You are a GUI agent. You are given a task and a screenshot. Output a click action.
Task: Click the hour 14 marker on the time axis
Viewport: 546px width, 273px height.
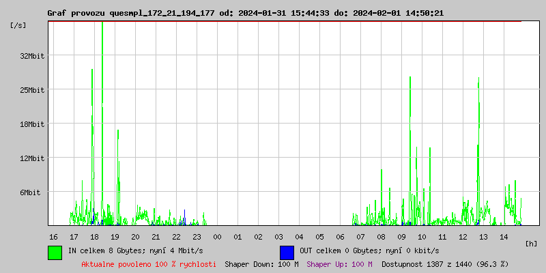(504, 237)
